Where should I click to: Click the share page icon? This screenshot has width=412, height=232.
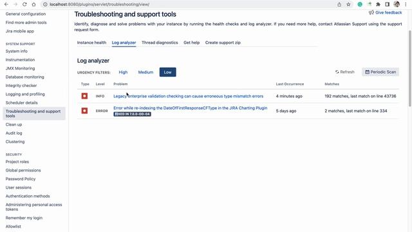point(339,5)
